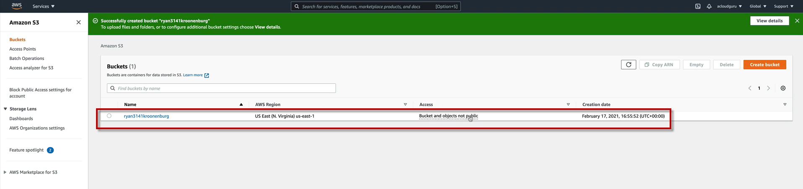Open the Services dropdown menu
The height and width of the screenshot is (189, 803).
point(44,6)
